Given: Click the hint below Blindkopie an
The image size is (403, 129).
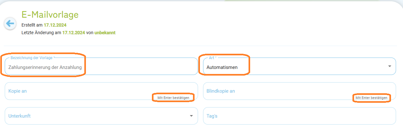Looking at the screenshot, I should click(x=371, y=98).
